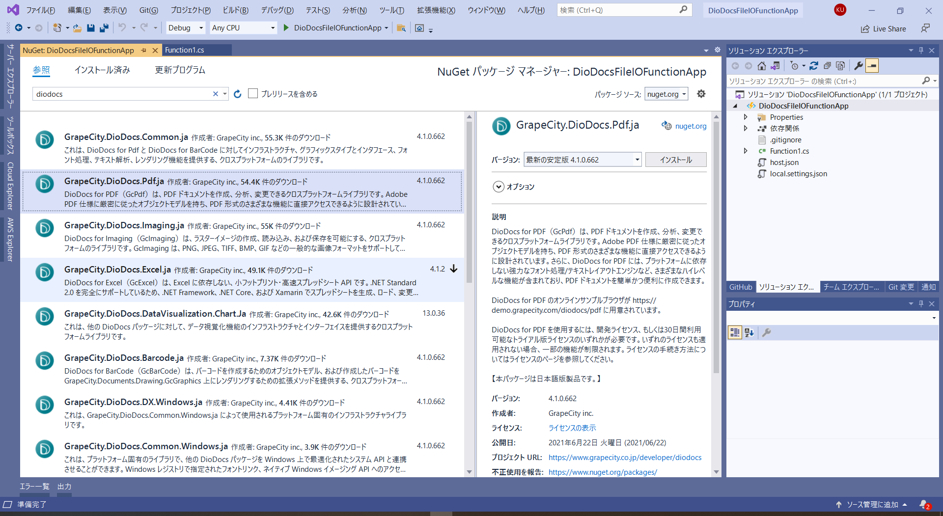Open the startup project dropdown arrow
The height and width of the screenshot is (516, 943).
click(387, 28)
